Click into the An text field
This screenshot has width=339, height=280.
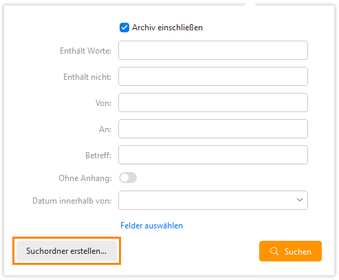pos(213,129)
